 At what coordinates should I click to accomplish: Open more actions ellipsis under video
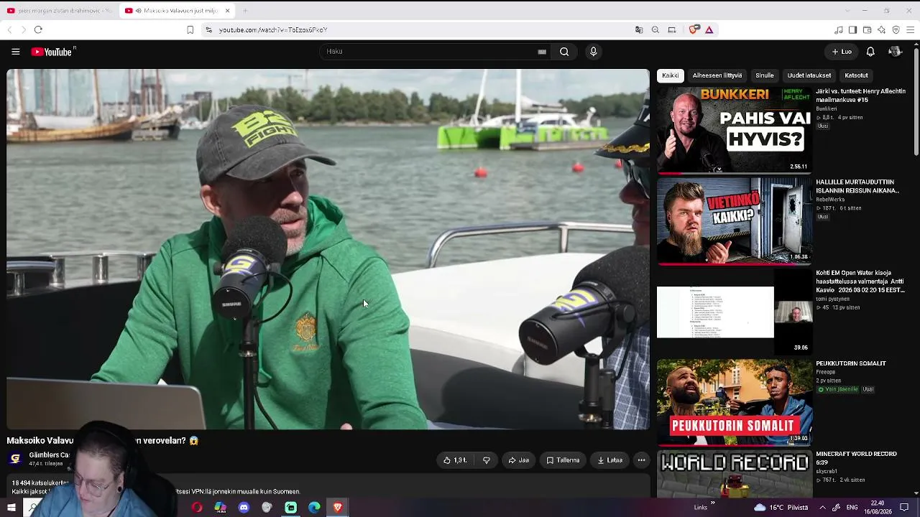click(641, 460)
